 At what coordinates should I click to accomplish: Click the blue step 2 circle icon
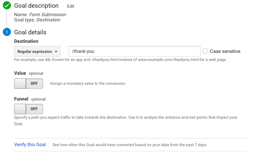[7, 32]
